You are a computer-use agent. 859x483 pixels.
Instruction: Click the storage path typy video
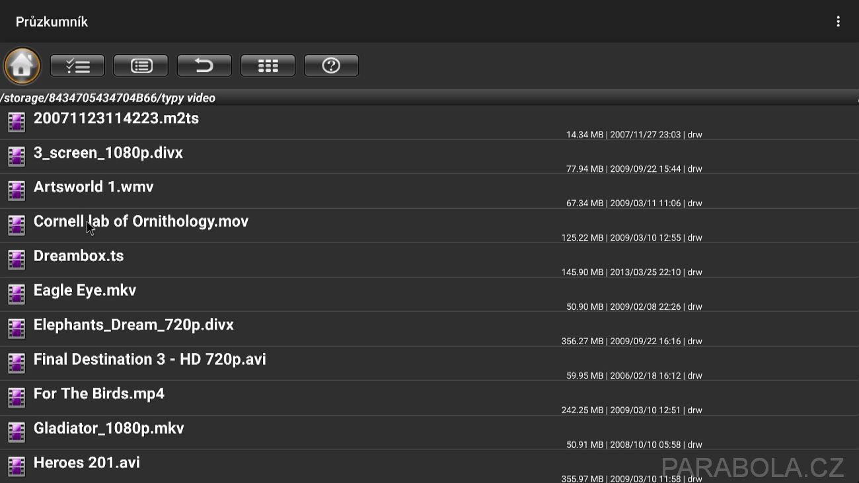point(108,98)
